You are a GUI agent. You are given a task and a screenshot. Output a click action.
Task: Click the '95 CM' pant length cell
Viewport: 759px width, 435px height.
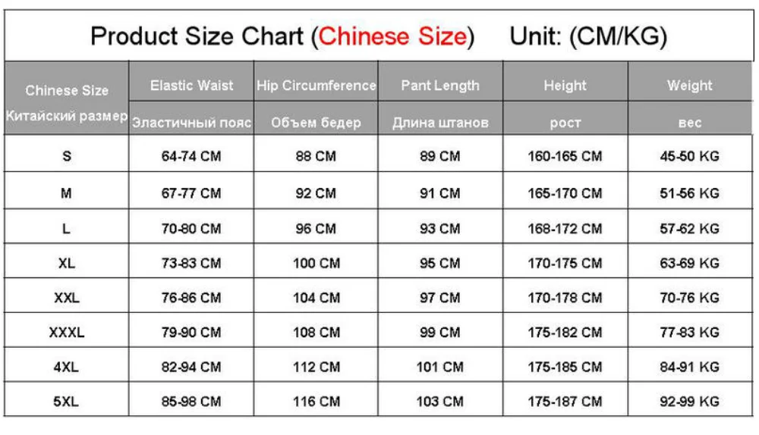coord(440,263)
